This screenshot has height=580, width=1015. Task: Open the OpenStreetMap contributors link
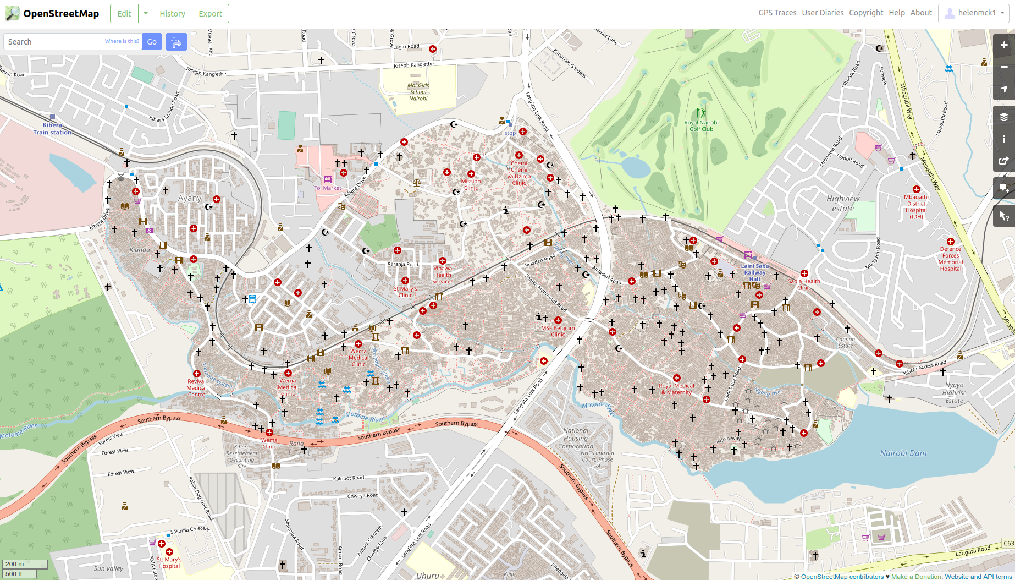[842, 577]
